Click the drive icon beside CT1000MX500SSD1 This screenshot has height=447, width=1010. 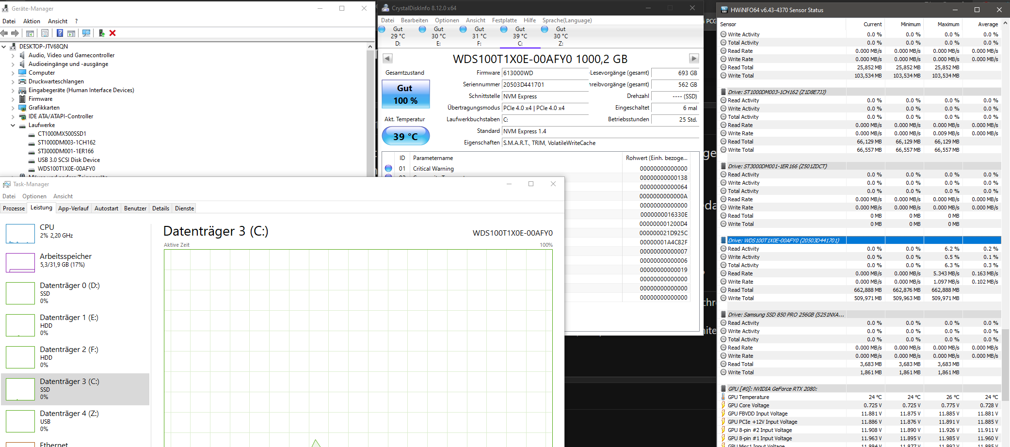32,134
